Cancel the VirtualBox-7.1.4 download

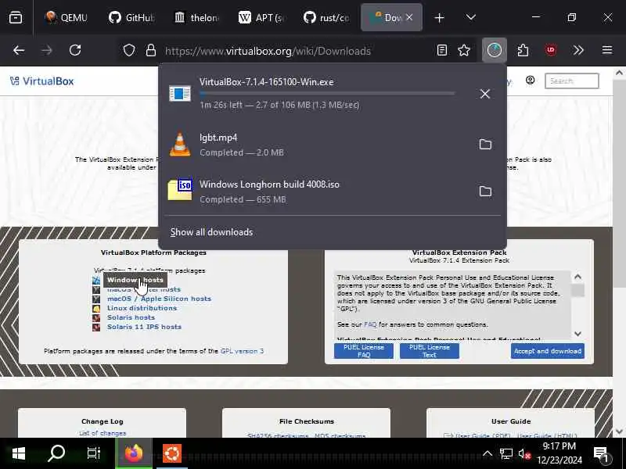click(x=485, y=94)
